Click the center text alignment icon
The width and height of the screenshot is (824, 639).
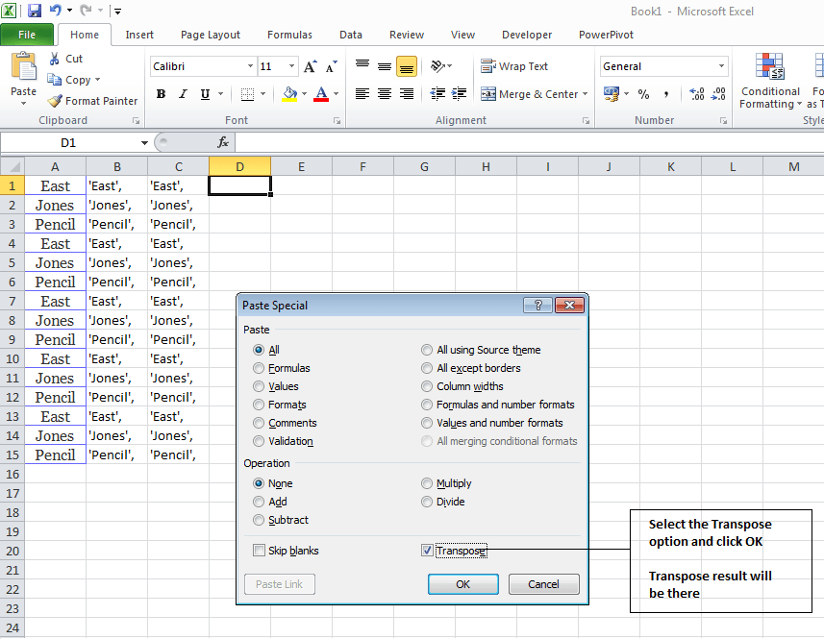click(384, 94)
